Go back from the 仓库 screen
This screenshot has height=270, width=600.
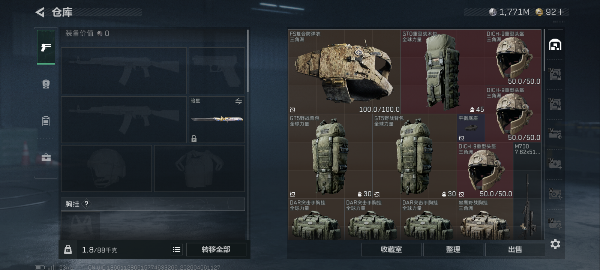(40, 12)
